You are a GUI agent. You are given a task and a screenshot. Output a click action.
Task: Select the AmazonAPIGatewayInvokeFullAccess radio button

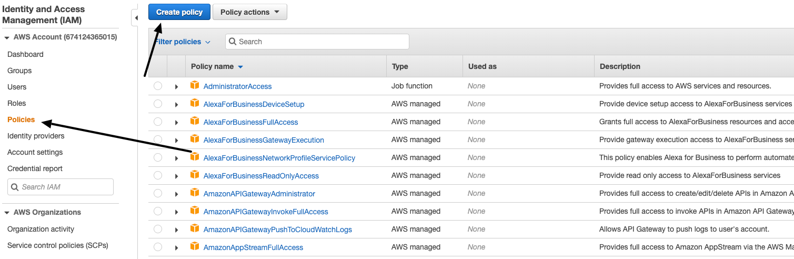click(x=158, y=212)
